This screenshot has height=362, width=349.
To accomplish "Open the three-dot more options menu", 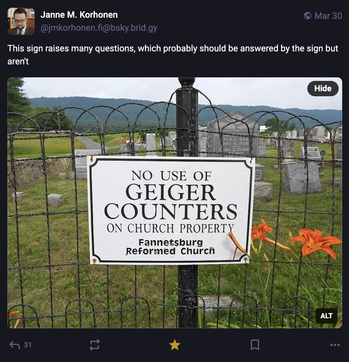I will point(335,345).
